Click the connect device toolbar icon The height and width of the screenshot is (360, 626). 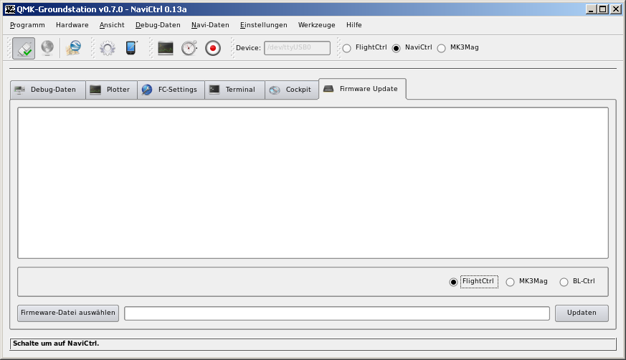click(24, 48)
